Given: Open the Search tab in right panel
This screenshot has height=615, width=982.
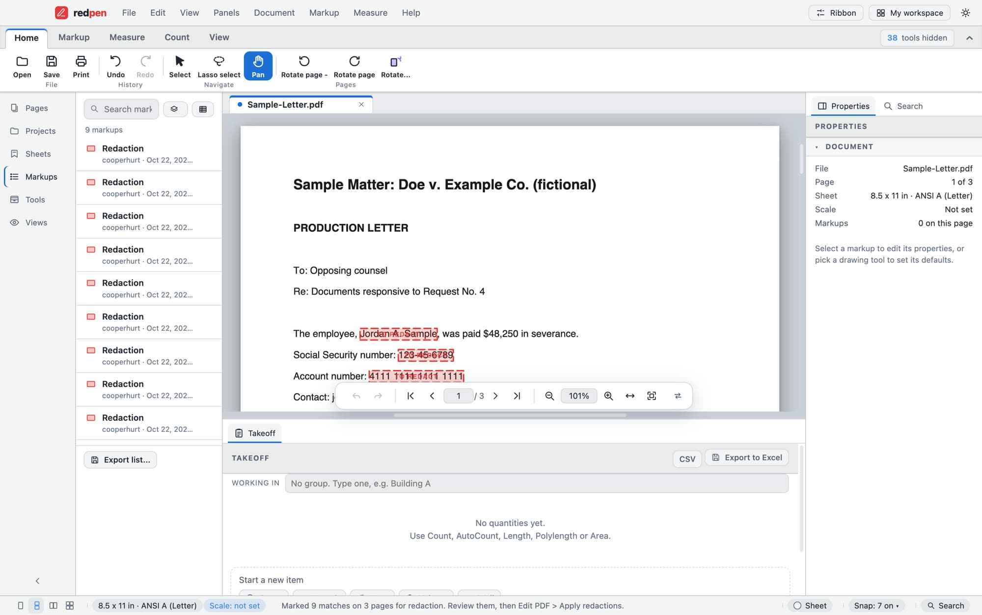Looking at the screenshot, I should tap(903, 106).
